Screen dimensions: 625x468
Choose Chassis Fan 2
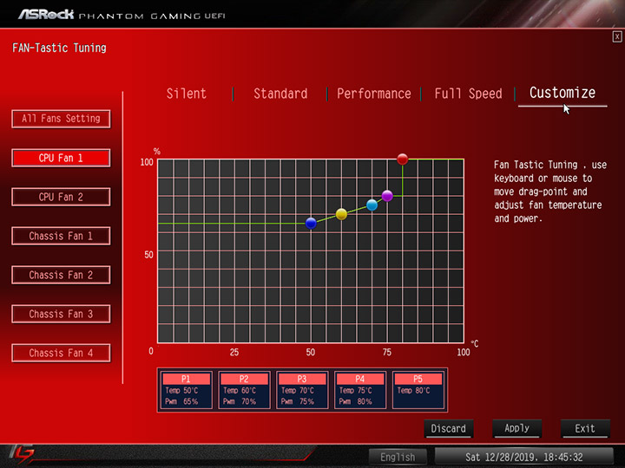(61, 275)
